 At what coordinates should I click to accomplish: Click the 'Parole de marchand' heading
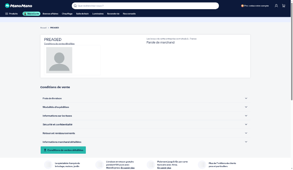pos(161,42)
